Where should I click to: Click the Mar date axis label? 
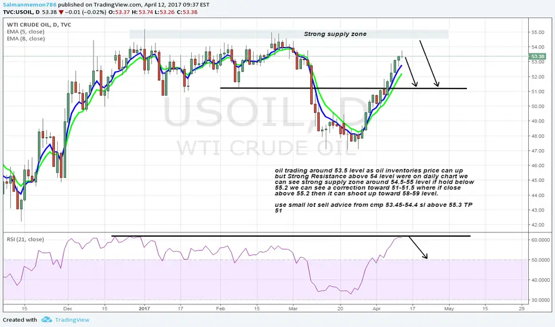click(293, 309)
